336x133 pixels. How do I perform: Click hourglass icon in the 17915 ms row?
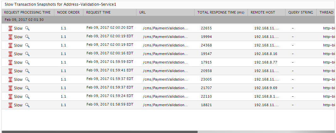10,63
